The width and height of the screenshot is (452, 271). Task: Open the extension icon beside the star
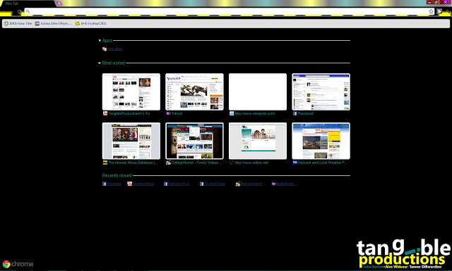tap(439, 11)
